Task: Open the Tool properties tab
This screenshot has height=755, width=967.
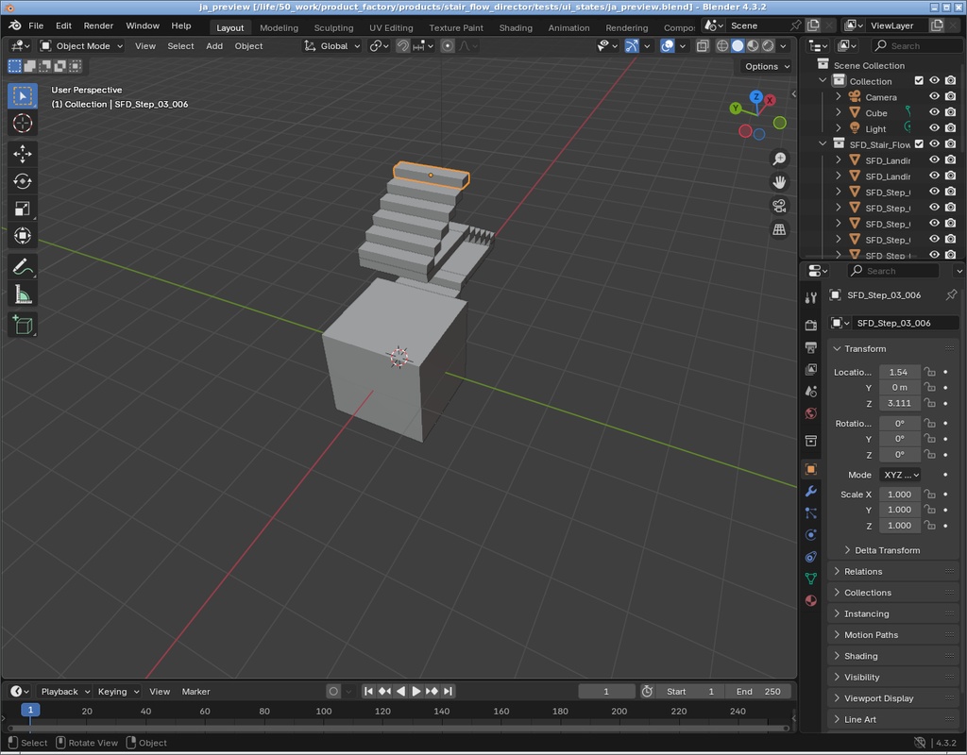Action: [x=811, y=298]
